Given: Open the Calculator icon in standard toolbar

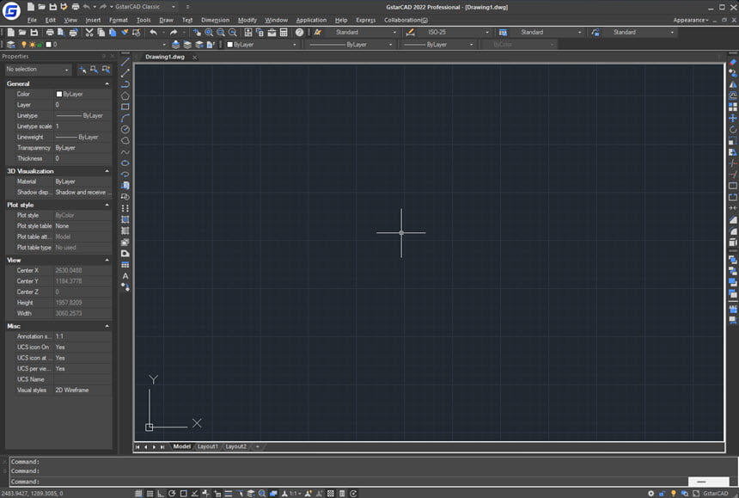Looking at the screenshot, I should (284, 32).
